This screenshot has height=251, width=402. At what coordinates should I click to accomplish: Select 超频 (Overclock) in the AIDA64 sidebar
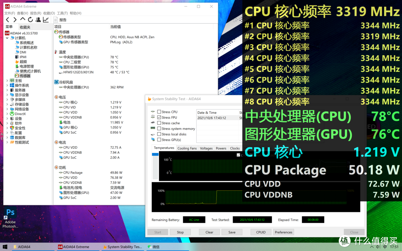point(23,61)
